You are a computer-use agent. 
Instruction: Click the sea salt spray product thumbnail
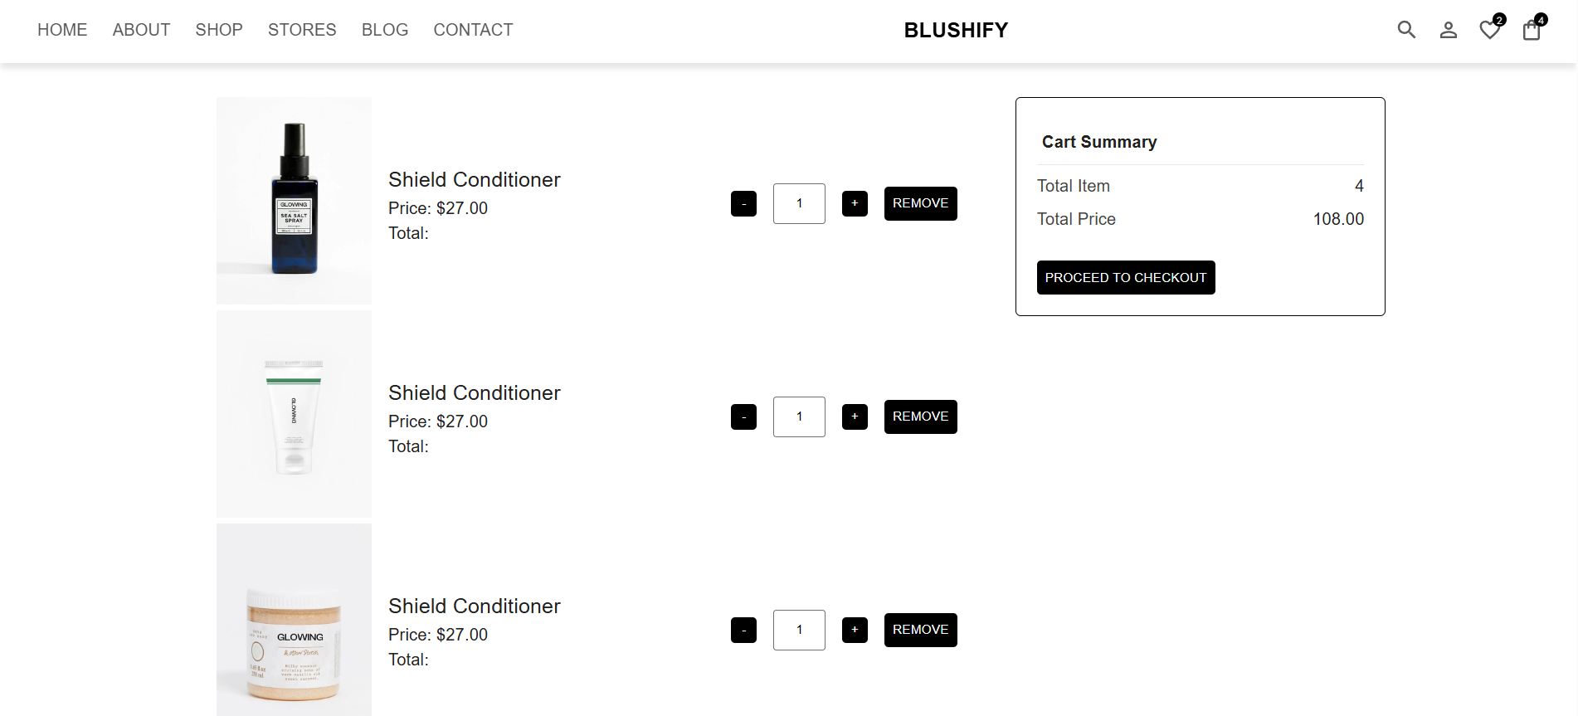click(x=294, y=200)
